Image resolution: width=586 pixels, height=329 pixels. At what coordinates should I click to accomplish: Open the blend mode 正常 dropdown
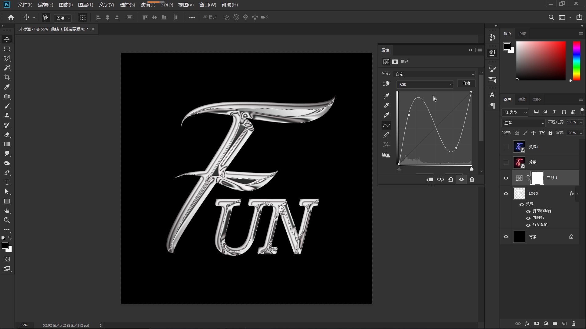coord(523,123)
